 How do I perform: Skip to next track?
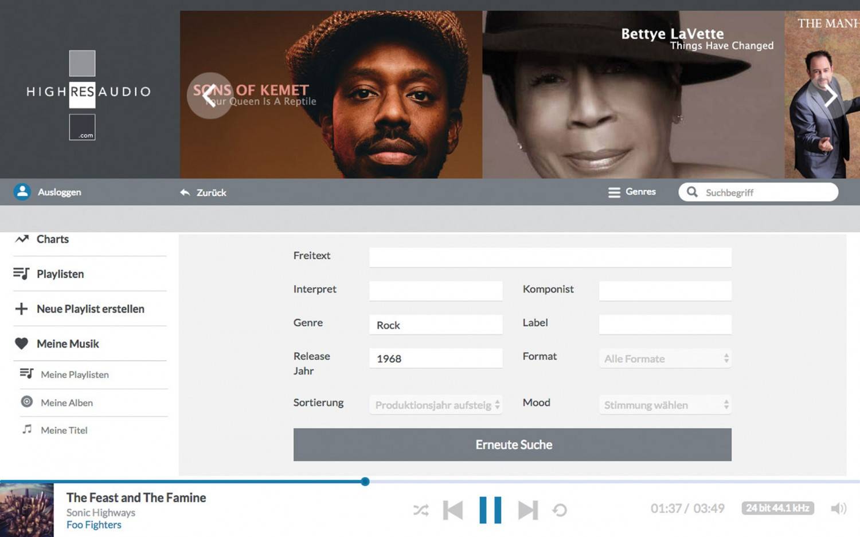(x=528, y=510)
